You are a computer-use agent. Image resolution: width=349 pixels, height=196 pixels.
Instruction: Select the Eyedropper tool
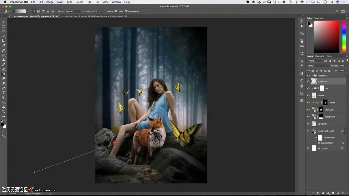point(4,46)
